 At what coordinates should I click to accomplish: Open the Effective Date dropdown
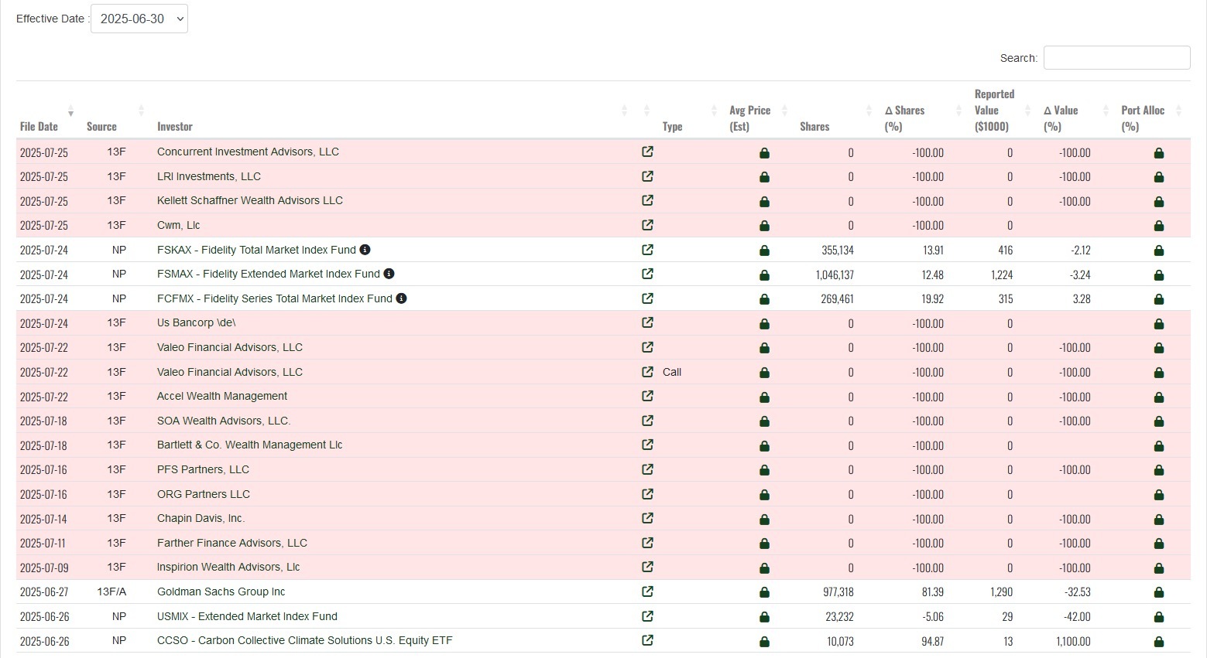pos(139,19)
